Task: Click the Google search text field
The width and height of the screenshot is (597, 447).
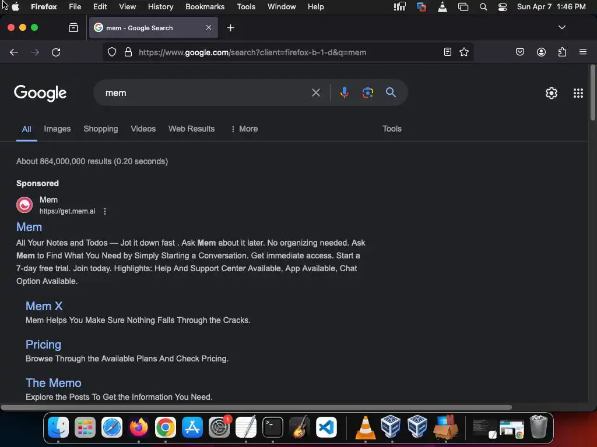Action: [x=206, y=93]
